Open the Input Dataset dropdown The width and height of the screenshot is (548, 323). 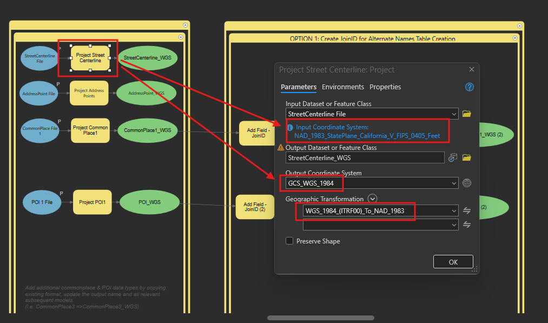click(x=454, y=114)
